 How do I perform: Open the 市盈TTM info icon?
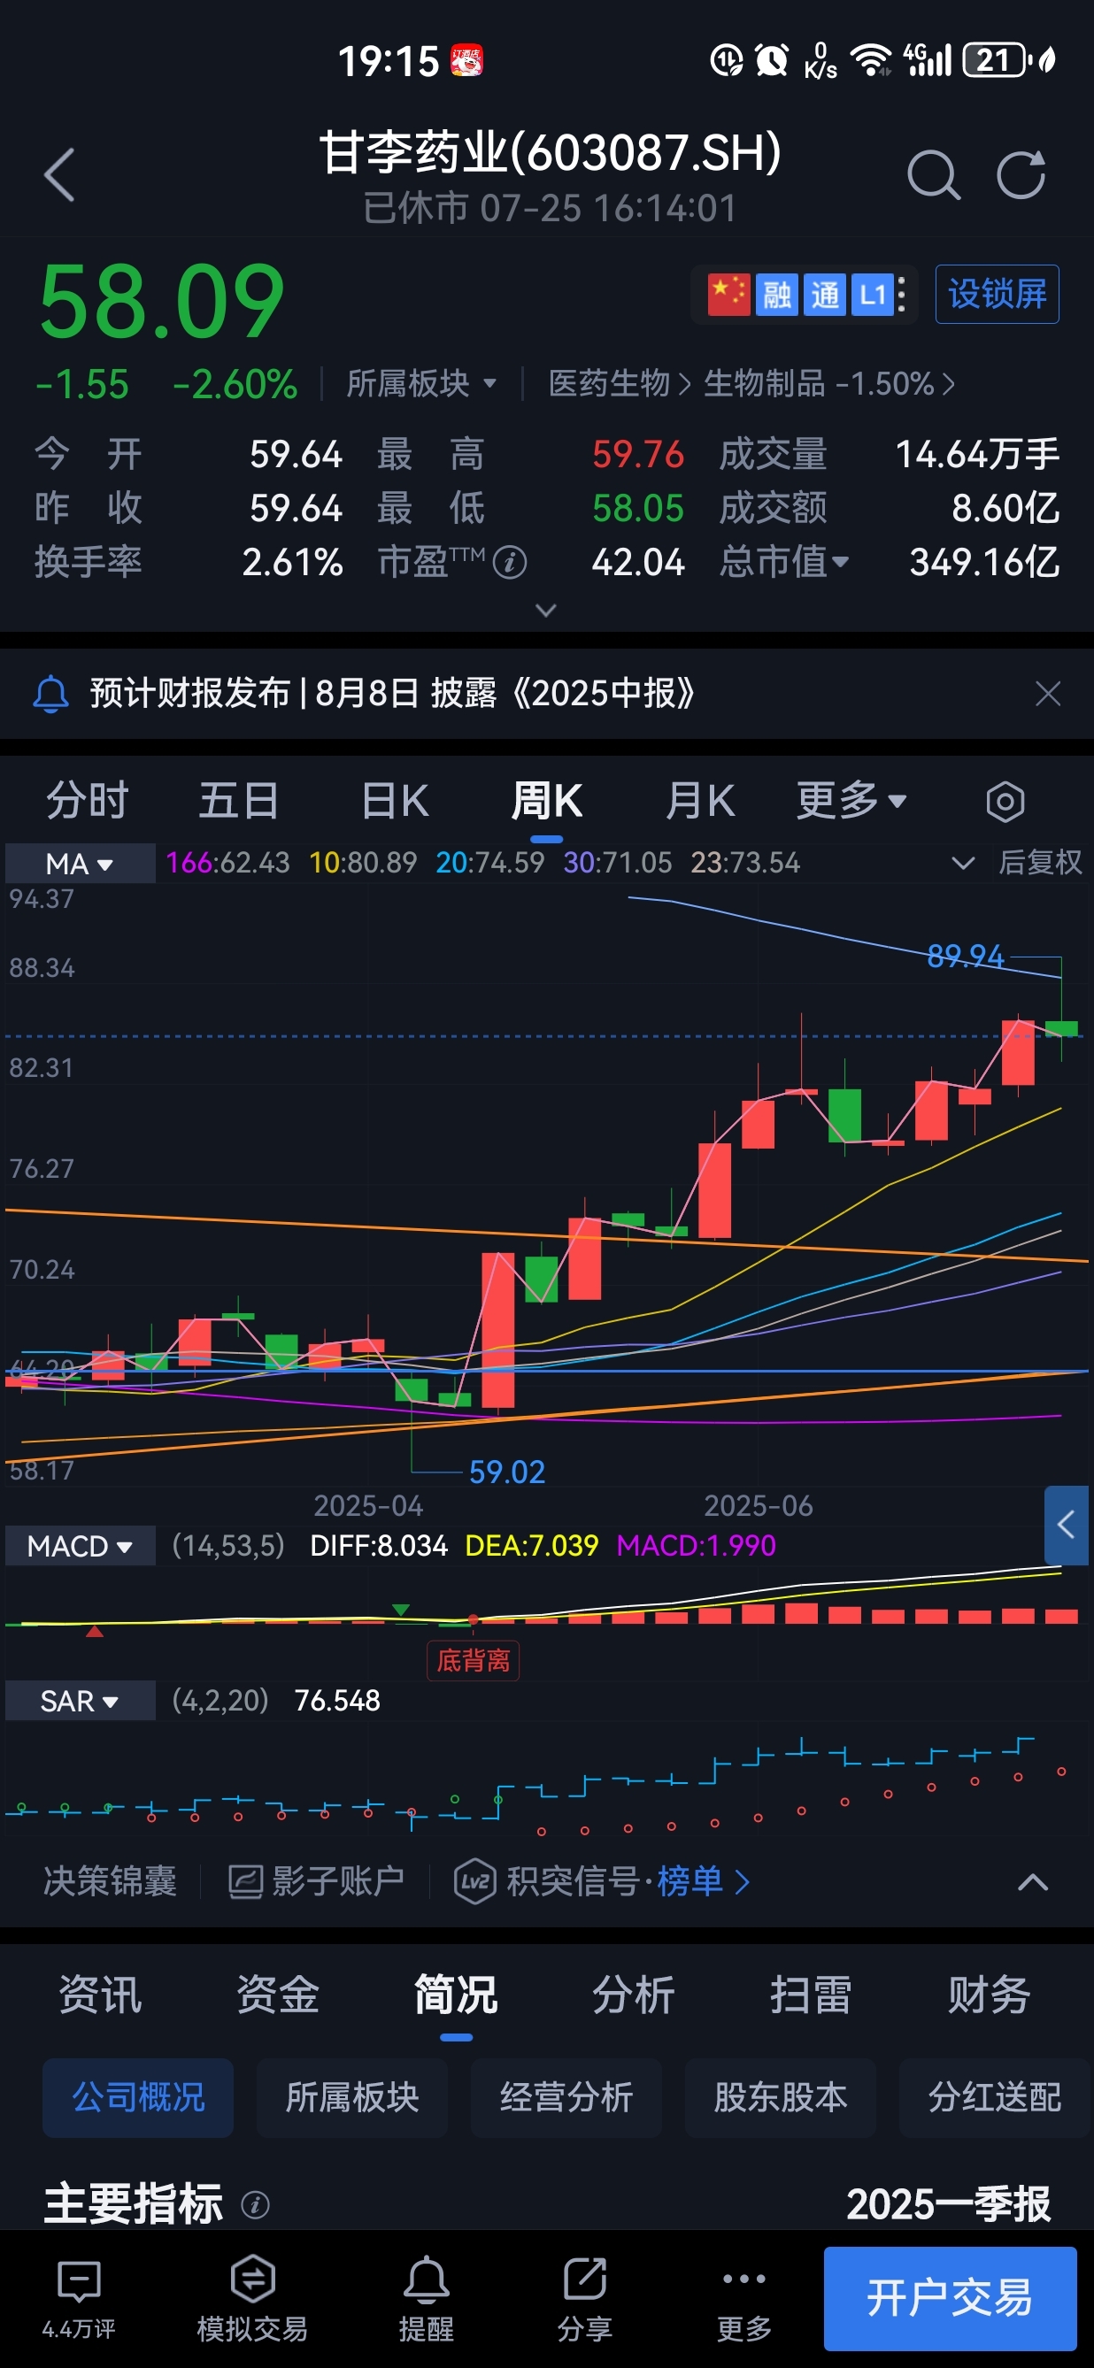[509, 562]
